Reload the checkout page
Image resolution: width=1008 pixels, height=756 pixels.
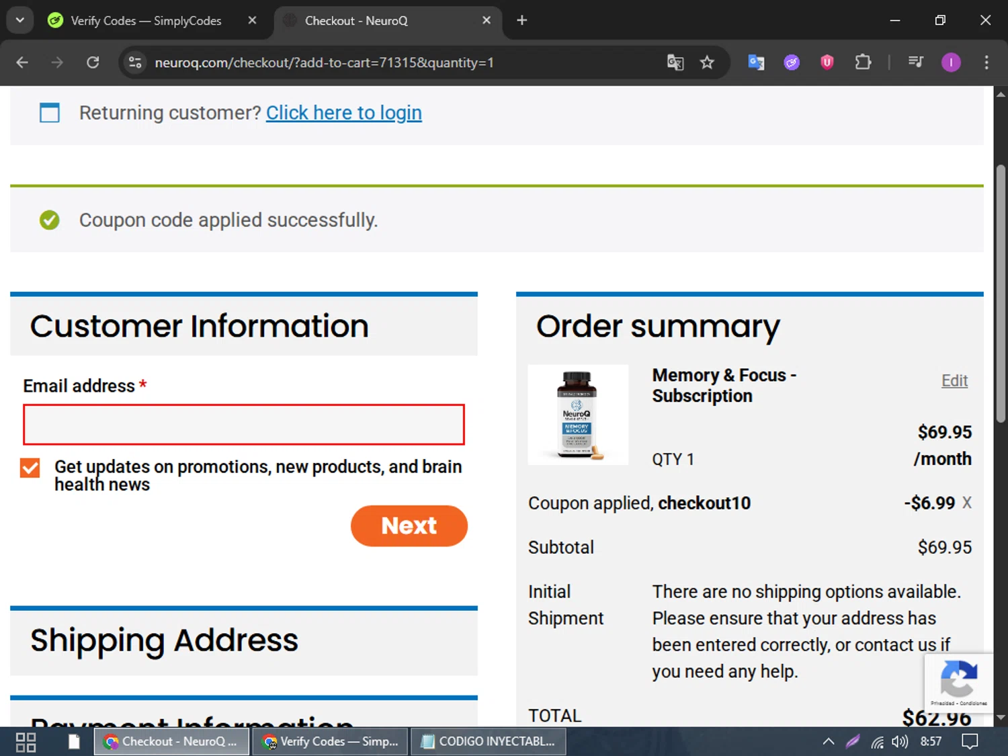tap(93, 62)
